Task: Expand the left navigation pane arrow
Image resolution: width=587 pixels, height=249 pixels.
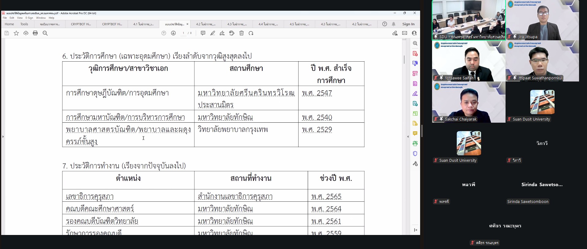Action: pyautogui.click(x=3, y=136)
